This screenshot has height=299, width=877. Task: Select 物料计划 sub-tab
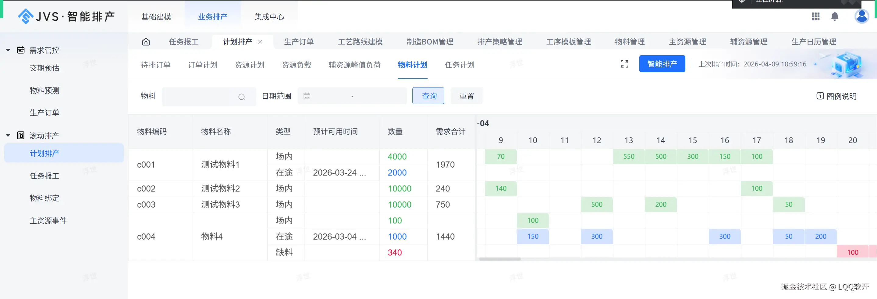413,65
